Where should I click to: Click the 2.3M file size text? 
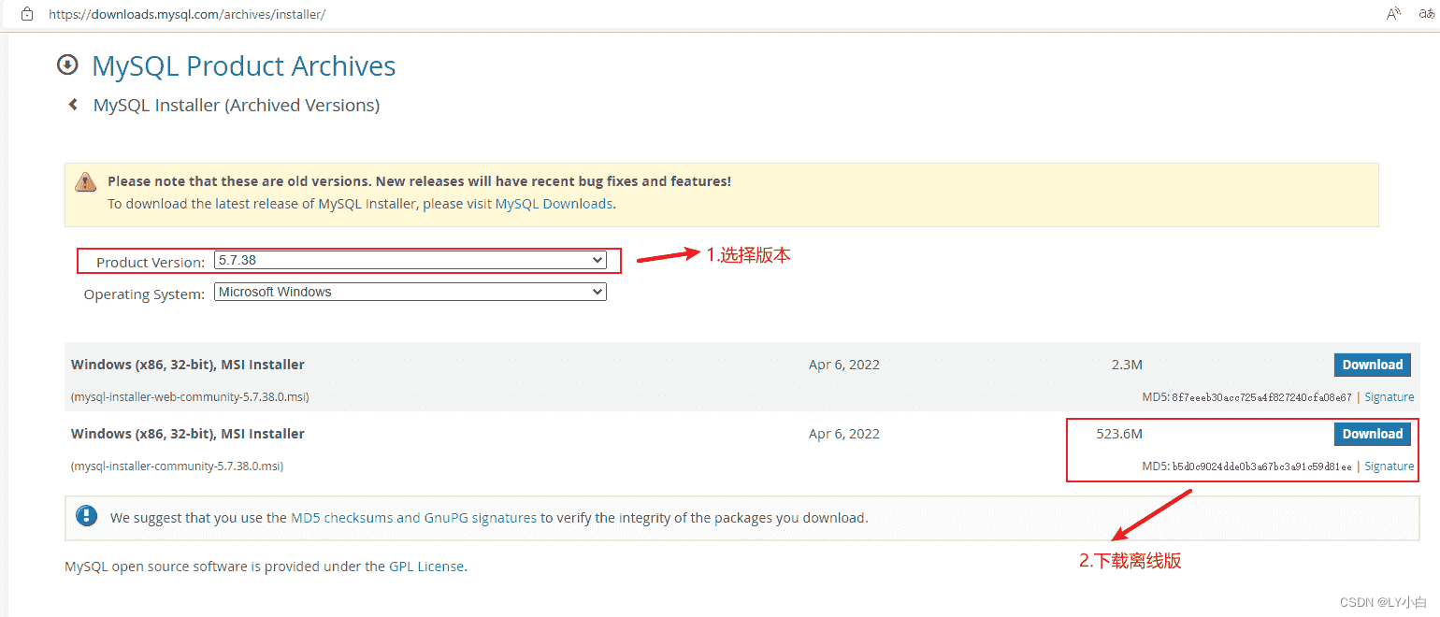[x=1127, y=365]
